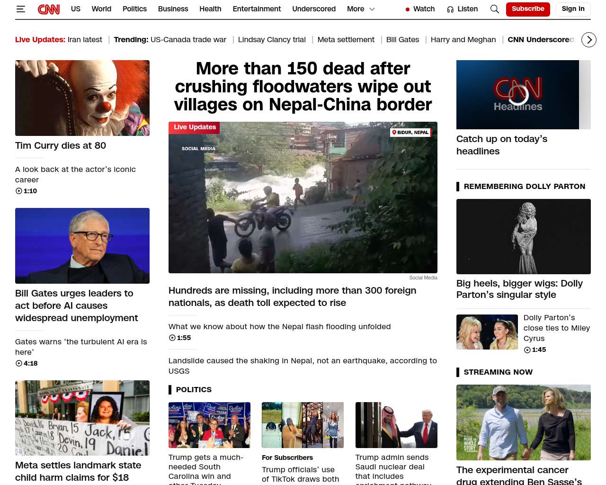The image size is (606, 485).
Task: Open Gates warns turbulent AI era link
Action: tap(81, 347)
